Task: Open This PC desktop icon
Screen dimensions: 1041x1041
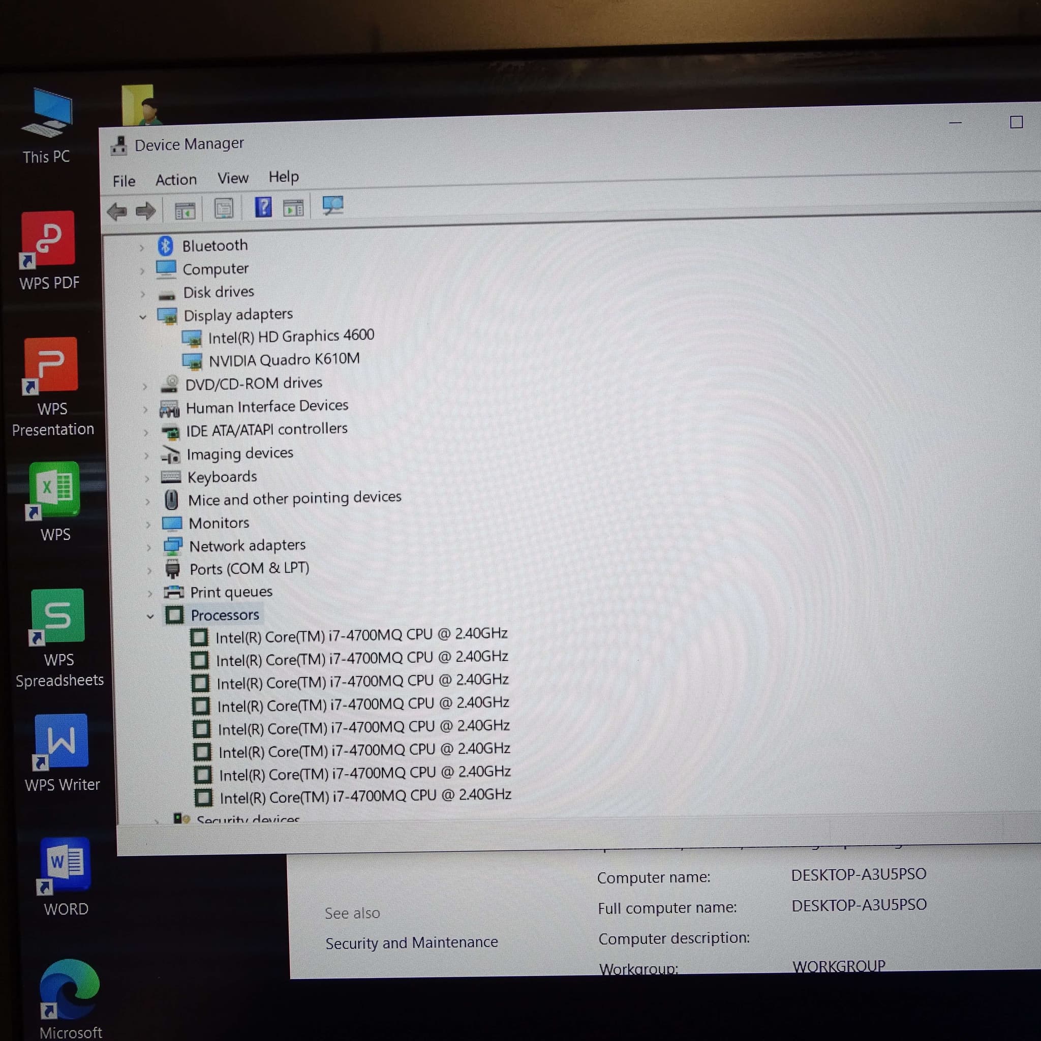Action: click(x=47, y=127)
